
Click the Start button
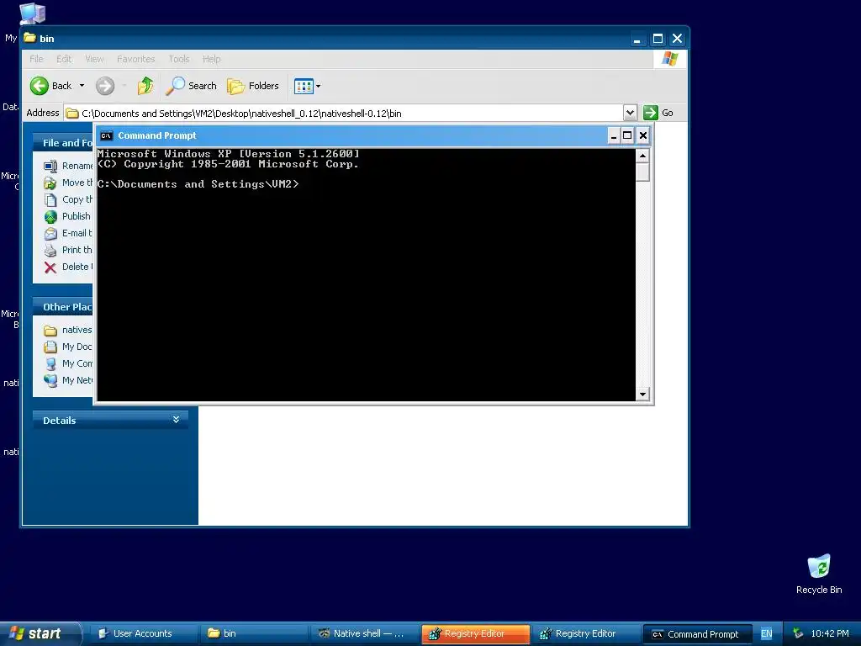coord(40,633)
